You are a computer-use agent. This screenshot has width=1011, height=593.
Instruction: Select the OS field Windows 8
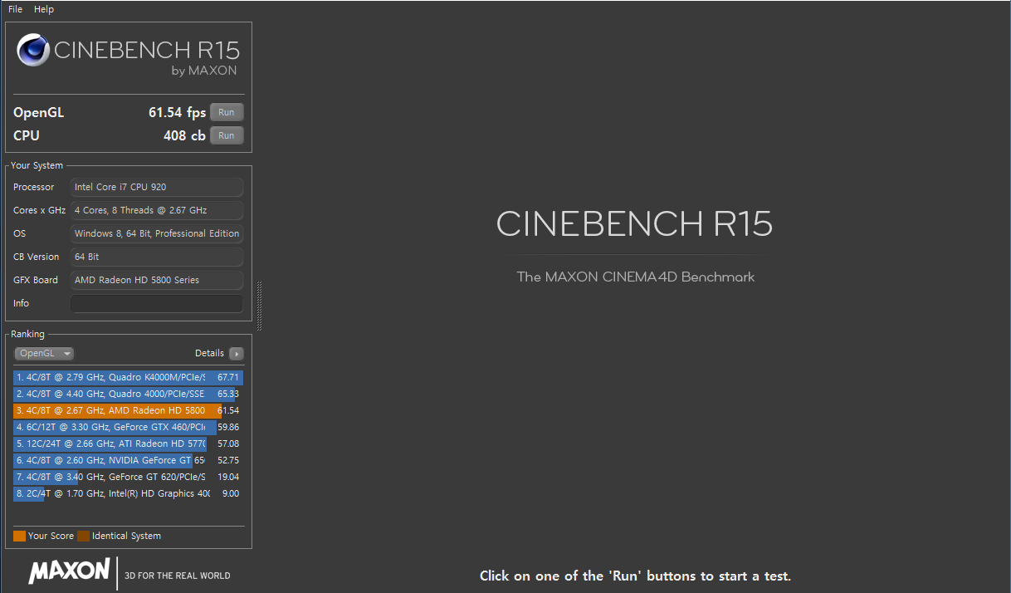coord(157,233)
